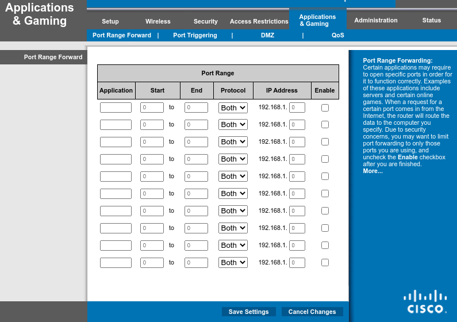457x322 pixels.
Task: Select the Applications & Gaming tab
Action: pos(317,20)
